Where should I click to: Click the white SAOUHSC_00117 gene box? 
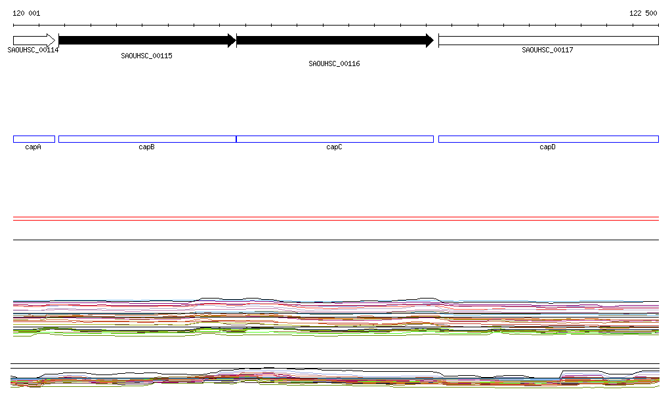pyautogui.click(x=548, y=41)
